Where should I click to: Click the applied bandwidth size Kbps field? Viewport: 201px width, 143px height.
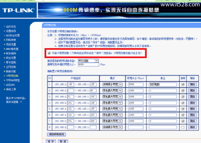coord(88,64)
